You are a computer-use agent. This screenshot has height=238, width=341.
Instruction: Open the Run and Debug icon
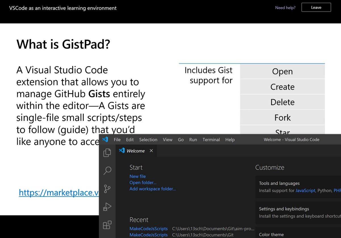(x=107, y=207)
